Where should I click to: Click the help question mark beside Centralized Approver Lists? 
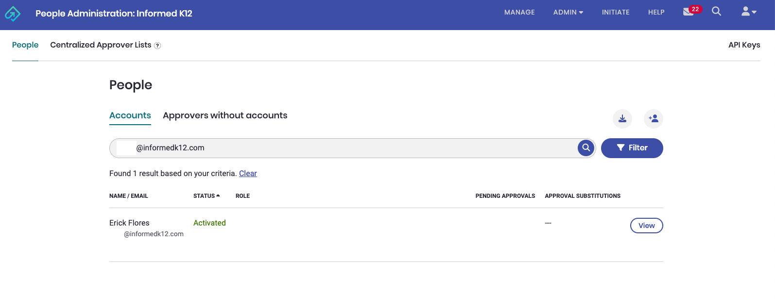[157, 46]
